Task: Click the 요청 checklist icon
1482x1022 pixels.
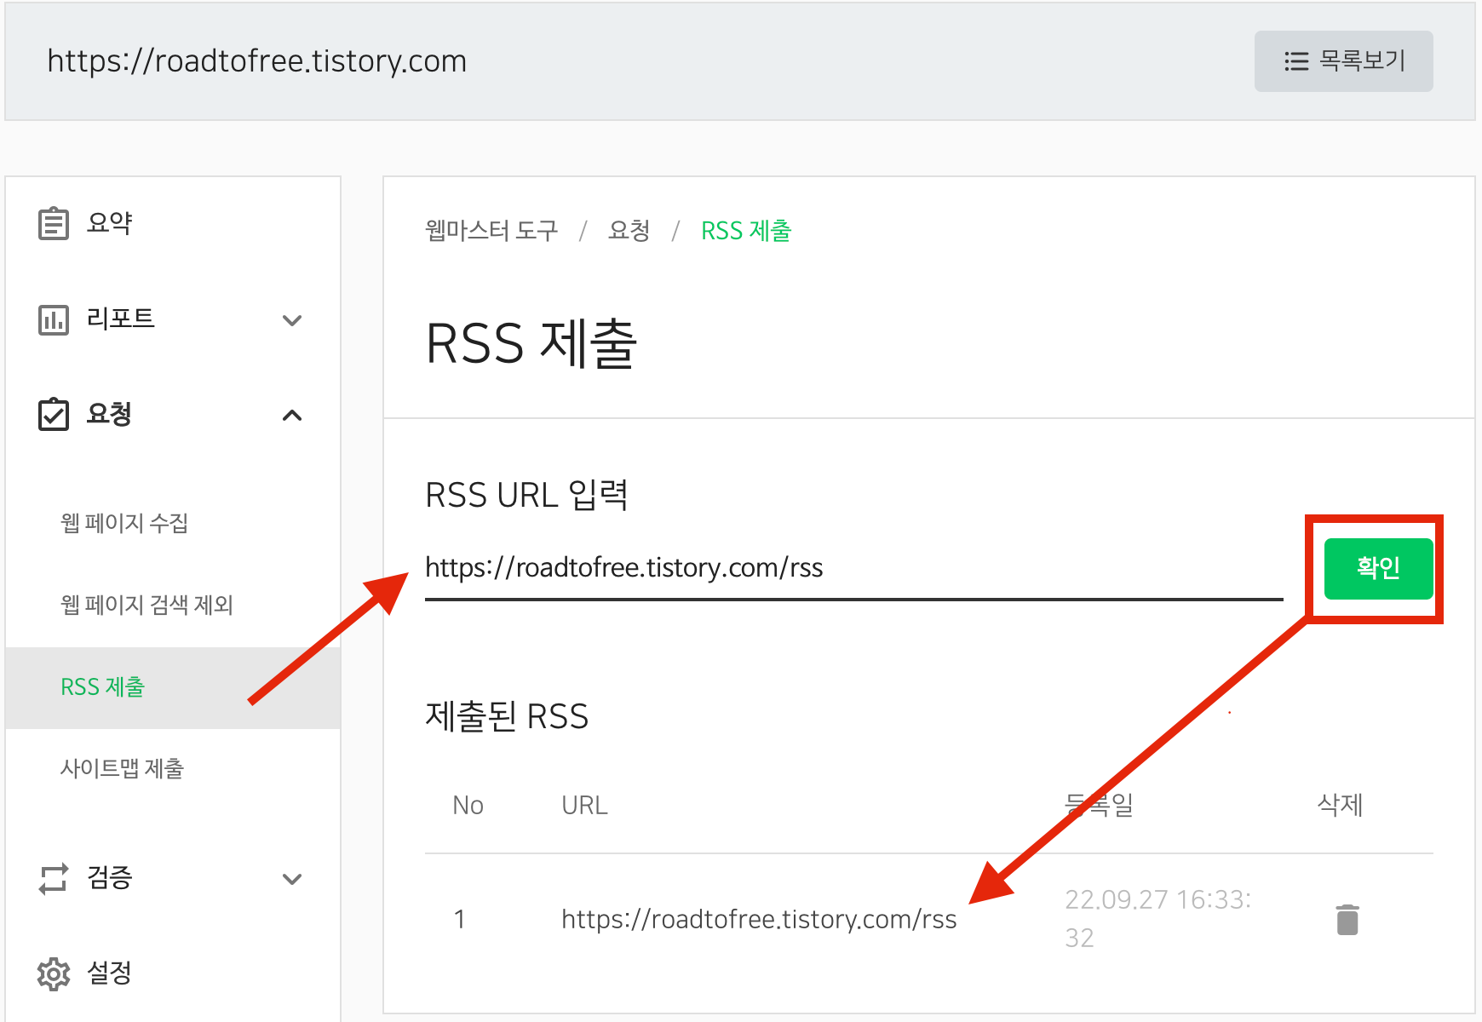Action: point(53,415)
